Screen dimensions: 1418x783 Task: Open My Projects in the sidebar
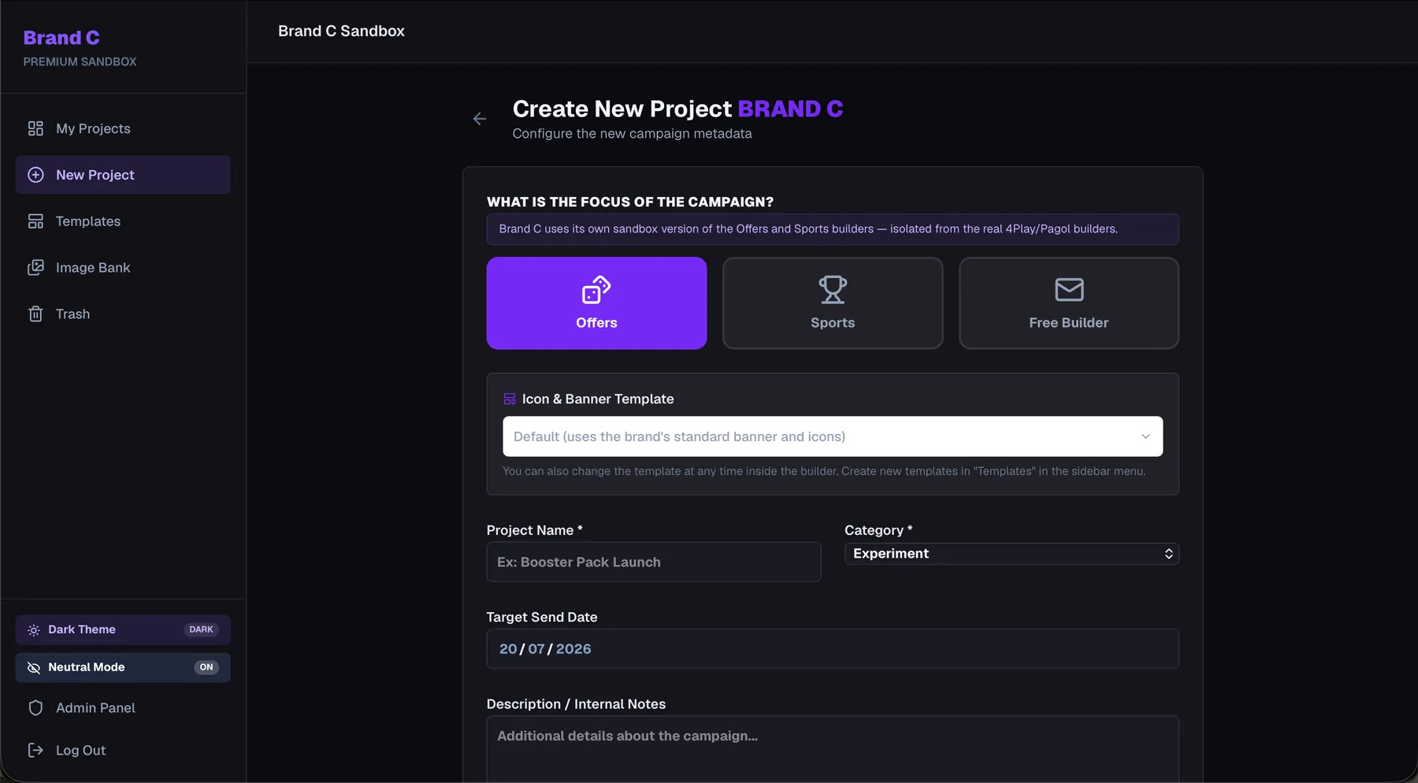coord(123,128)
